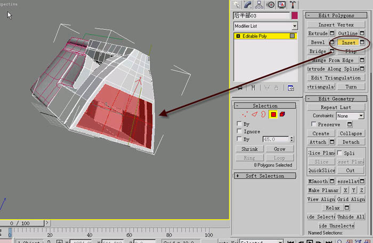The width and height of the screenshot is (373, 243).
Task: Expand Editable Poly plus box
Action: tap(238, 36)
